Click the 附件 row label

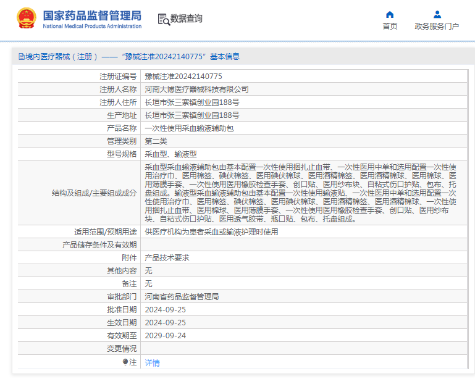[129, 258]
